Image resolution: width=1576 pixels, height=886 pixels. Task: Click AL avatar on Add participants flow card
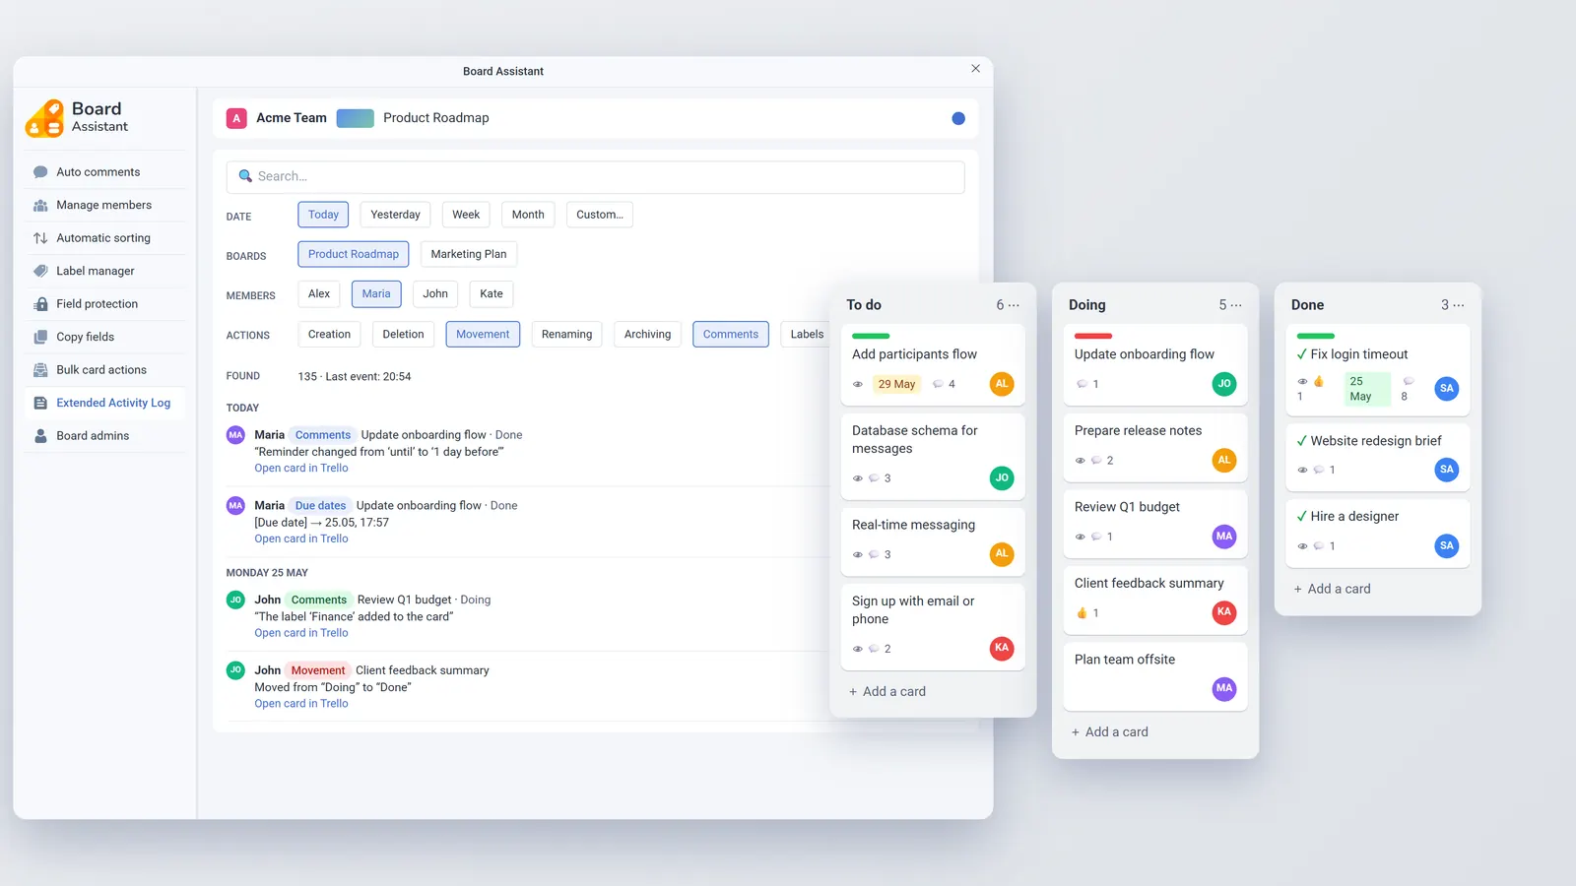click(x=1002, y=384)
